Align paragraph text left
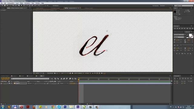194x109 pixels. (175, 78)
